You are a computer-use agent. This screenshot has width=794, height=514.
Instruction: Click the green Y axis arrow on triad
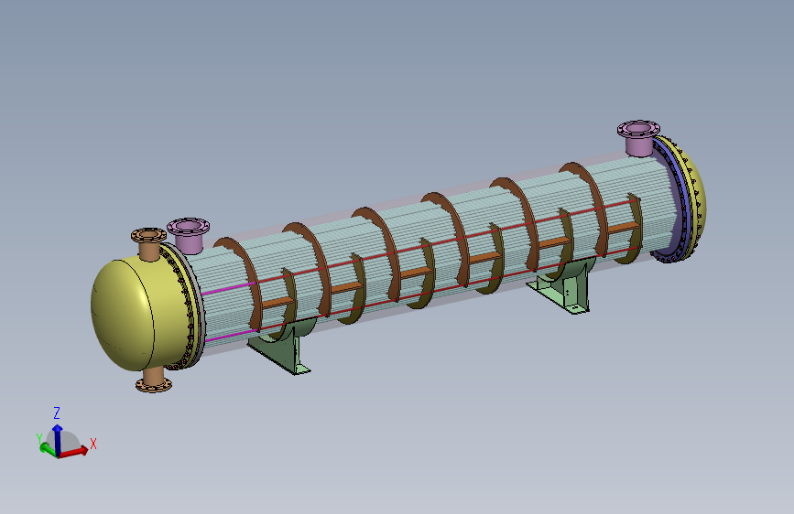point(48,448)
